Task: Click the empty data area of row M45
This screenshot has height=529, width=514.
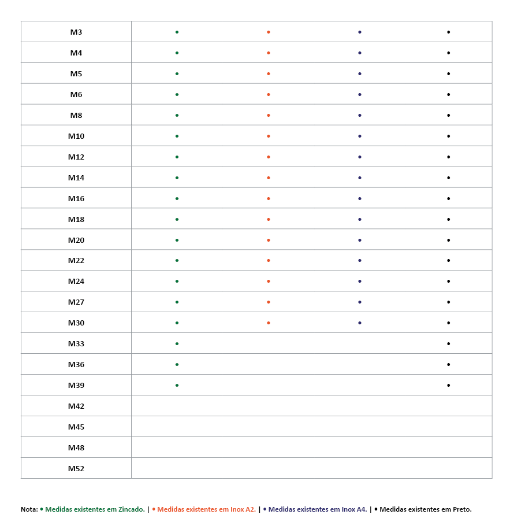Action: 312,427
